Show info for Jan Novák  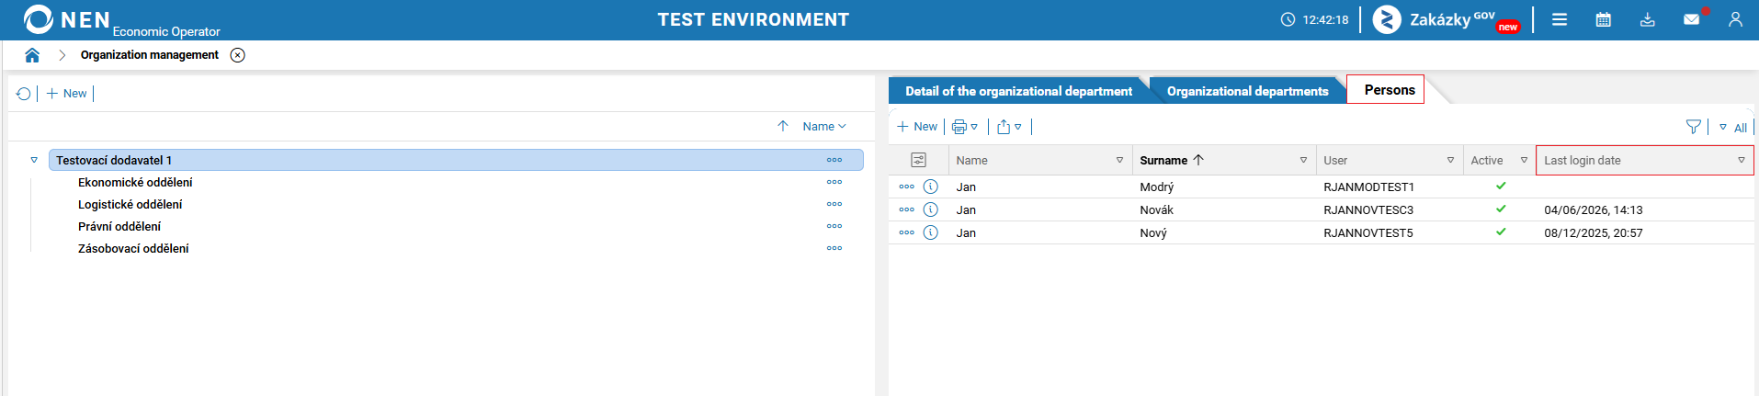click(931, 209)
